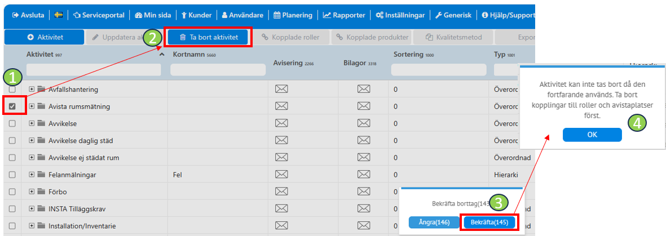Click INSTA Tilläggskrav avisering envelope
This screenshot has height=236, width=666.
[281, 208]
